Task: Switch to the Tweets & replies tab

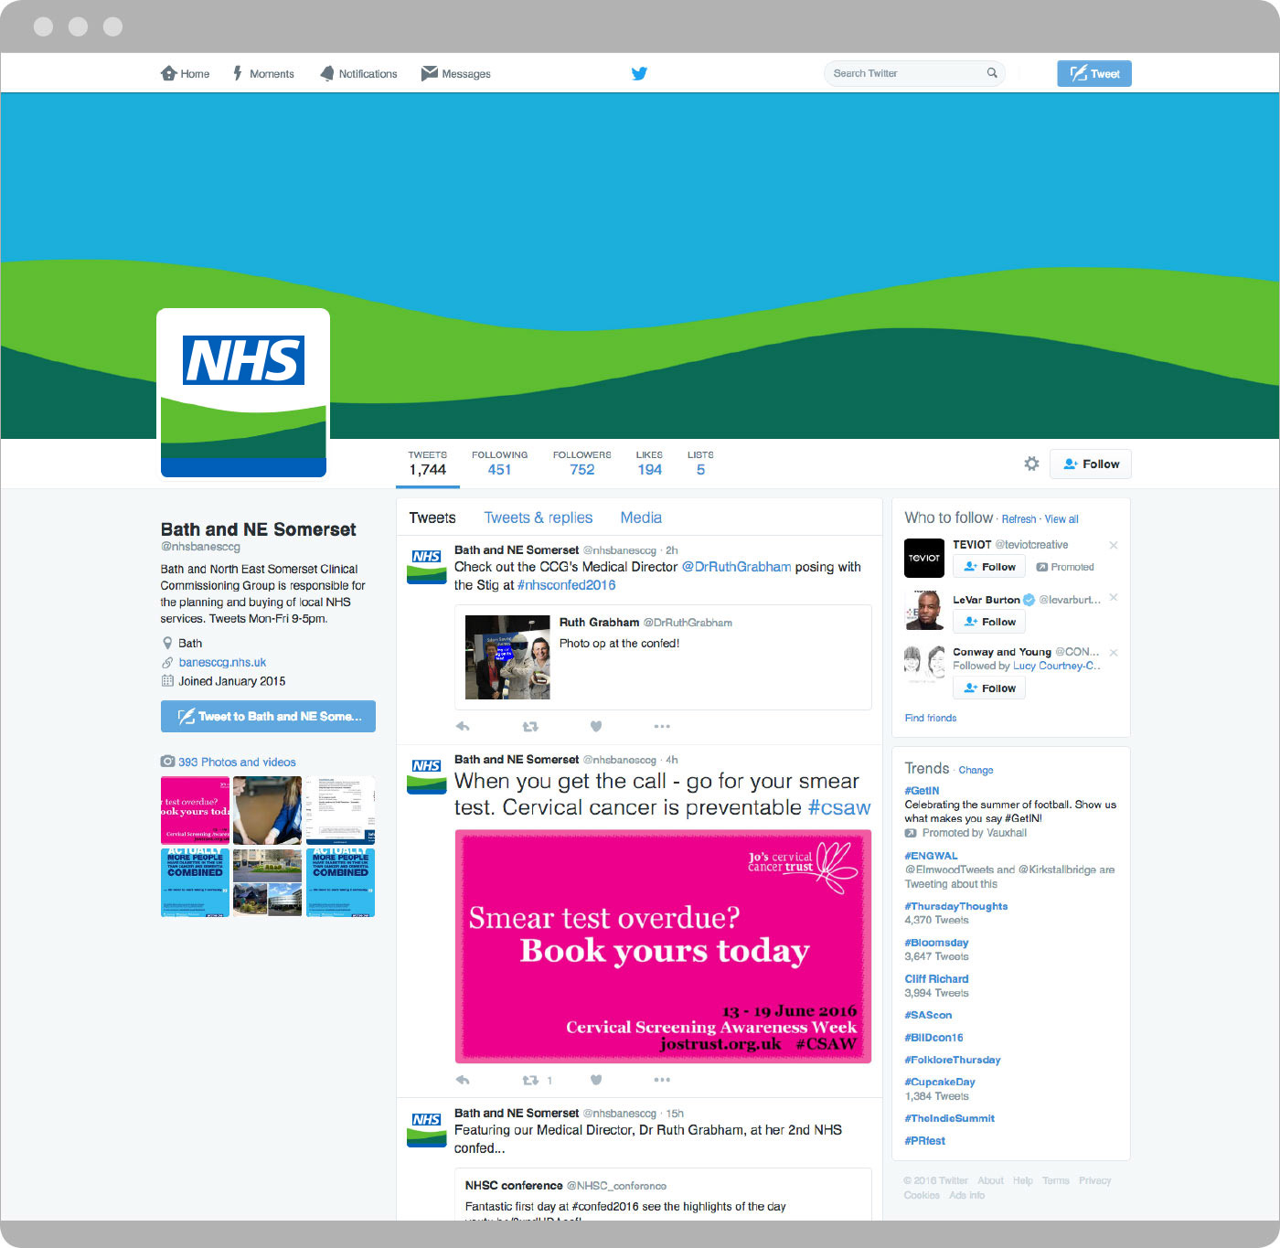Action: coord(539,517)
